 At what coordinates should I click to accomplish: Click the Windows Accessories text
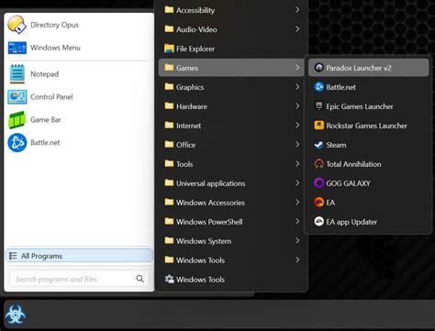click(x=210, y=203)
